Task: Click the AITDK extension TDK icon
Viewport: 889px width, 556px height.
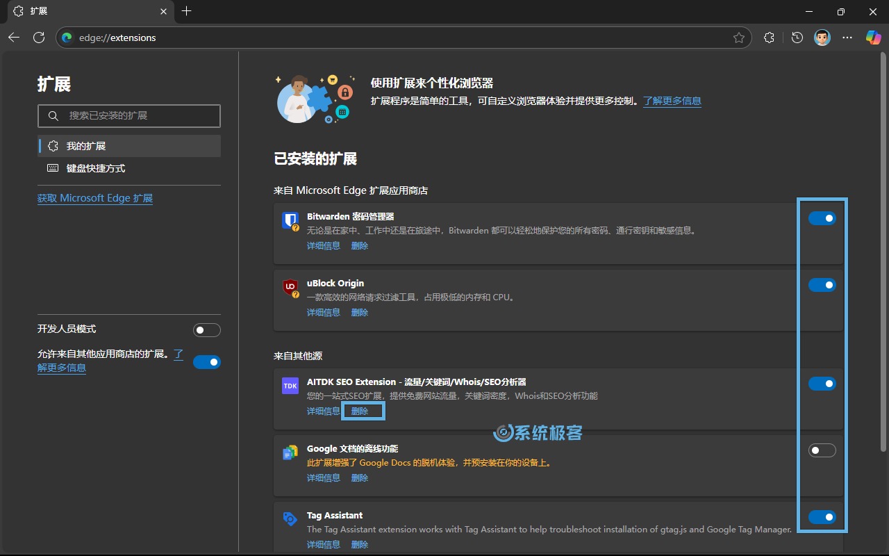Action: (290, 386)
